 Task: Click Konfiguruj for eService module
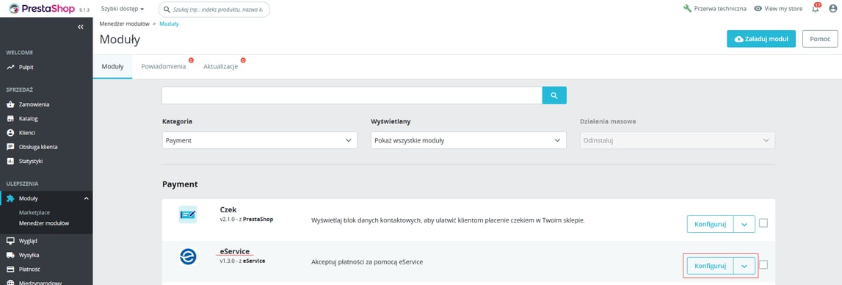[710, 266]
